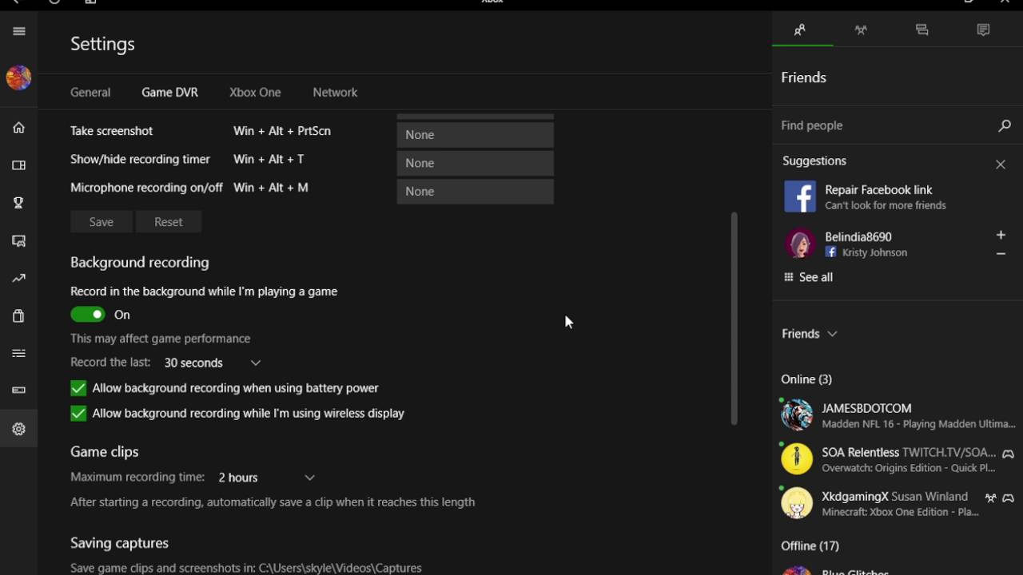Open the Game DVR captures sidebar icon
Screen dimensions: 1023x575
[x=18, y=240]
